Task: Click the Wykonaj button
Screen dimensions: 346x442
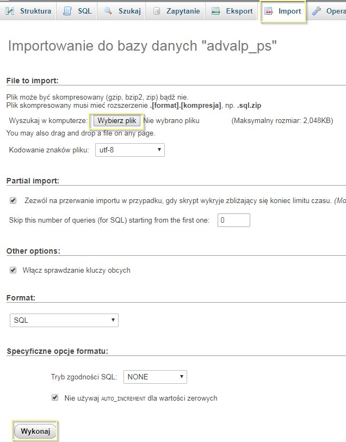Action: 35,432
